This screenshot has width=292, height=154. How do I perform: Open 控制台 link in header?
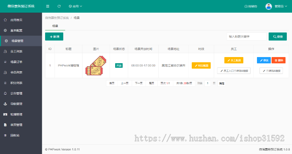coord(251,6)
